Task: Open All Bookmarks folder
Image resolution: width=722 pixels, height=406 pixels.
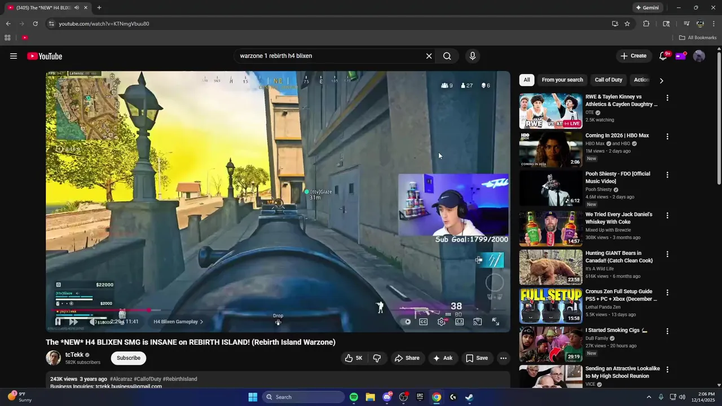Action: [698, 38]
